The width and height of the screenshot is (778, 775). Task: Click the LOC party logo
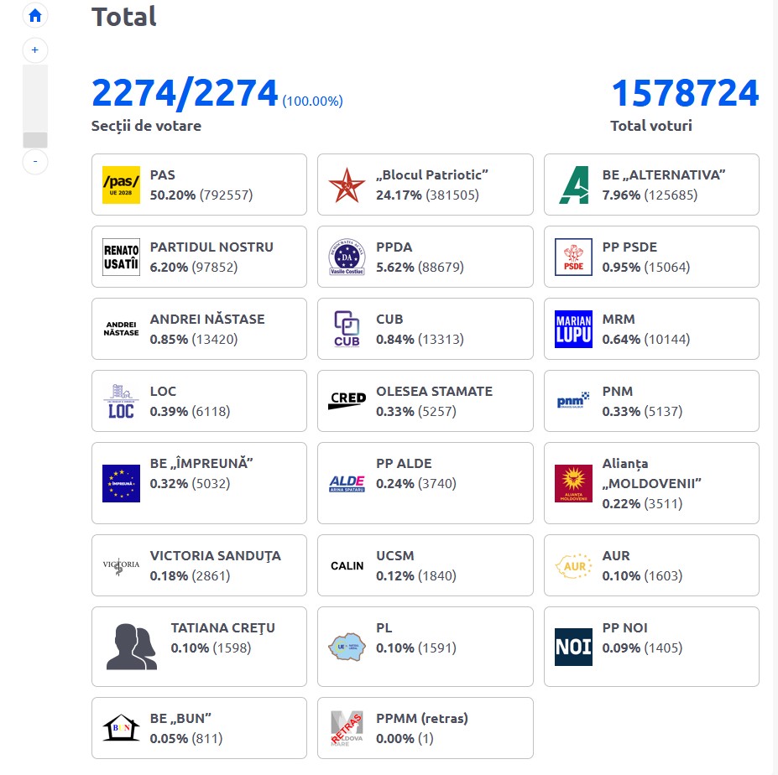pos(121,401)
